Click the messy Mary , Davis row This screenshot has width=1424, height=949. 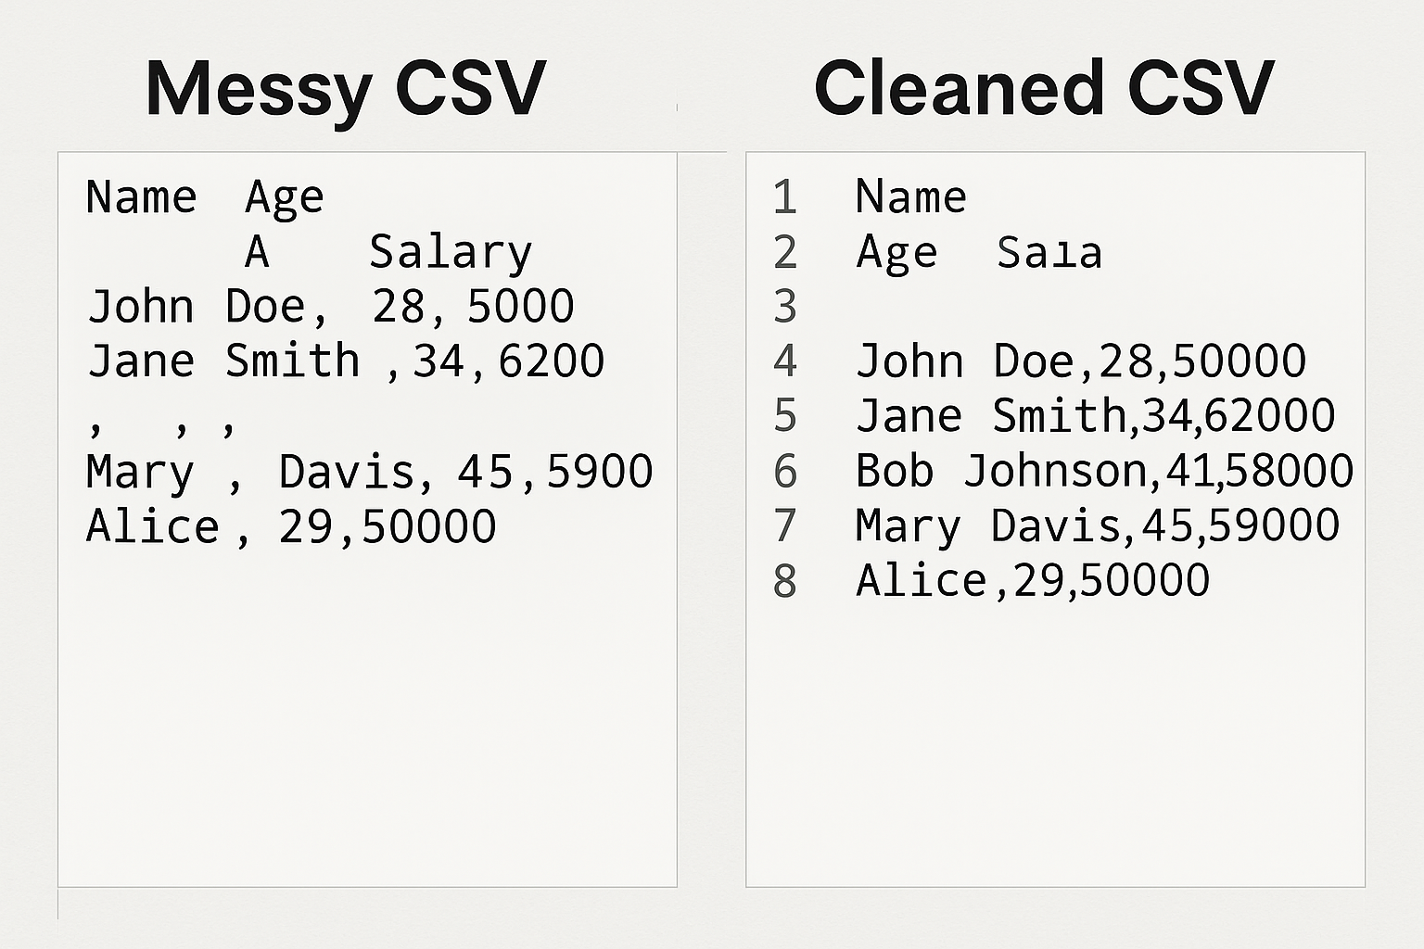point(369,473)
